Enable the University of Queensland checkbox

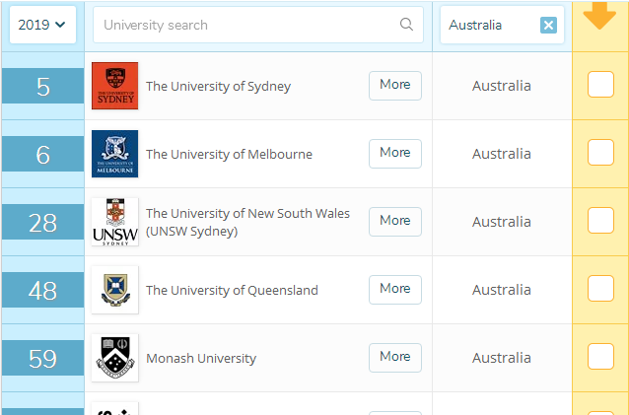pyautogui.click(x=600, y=289)
